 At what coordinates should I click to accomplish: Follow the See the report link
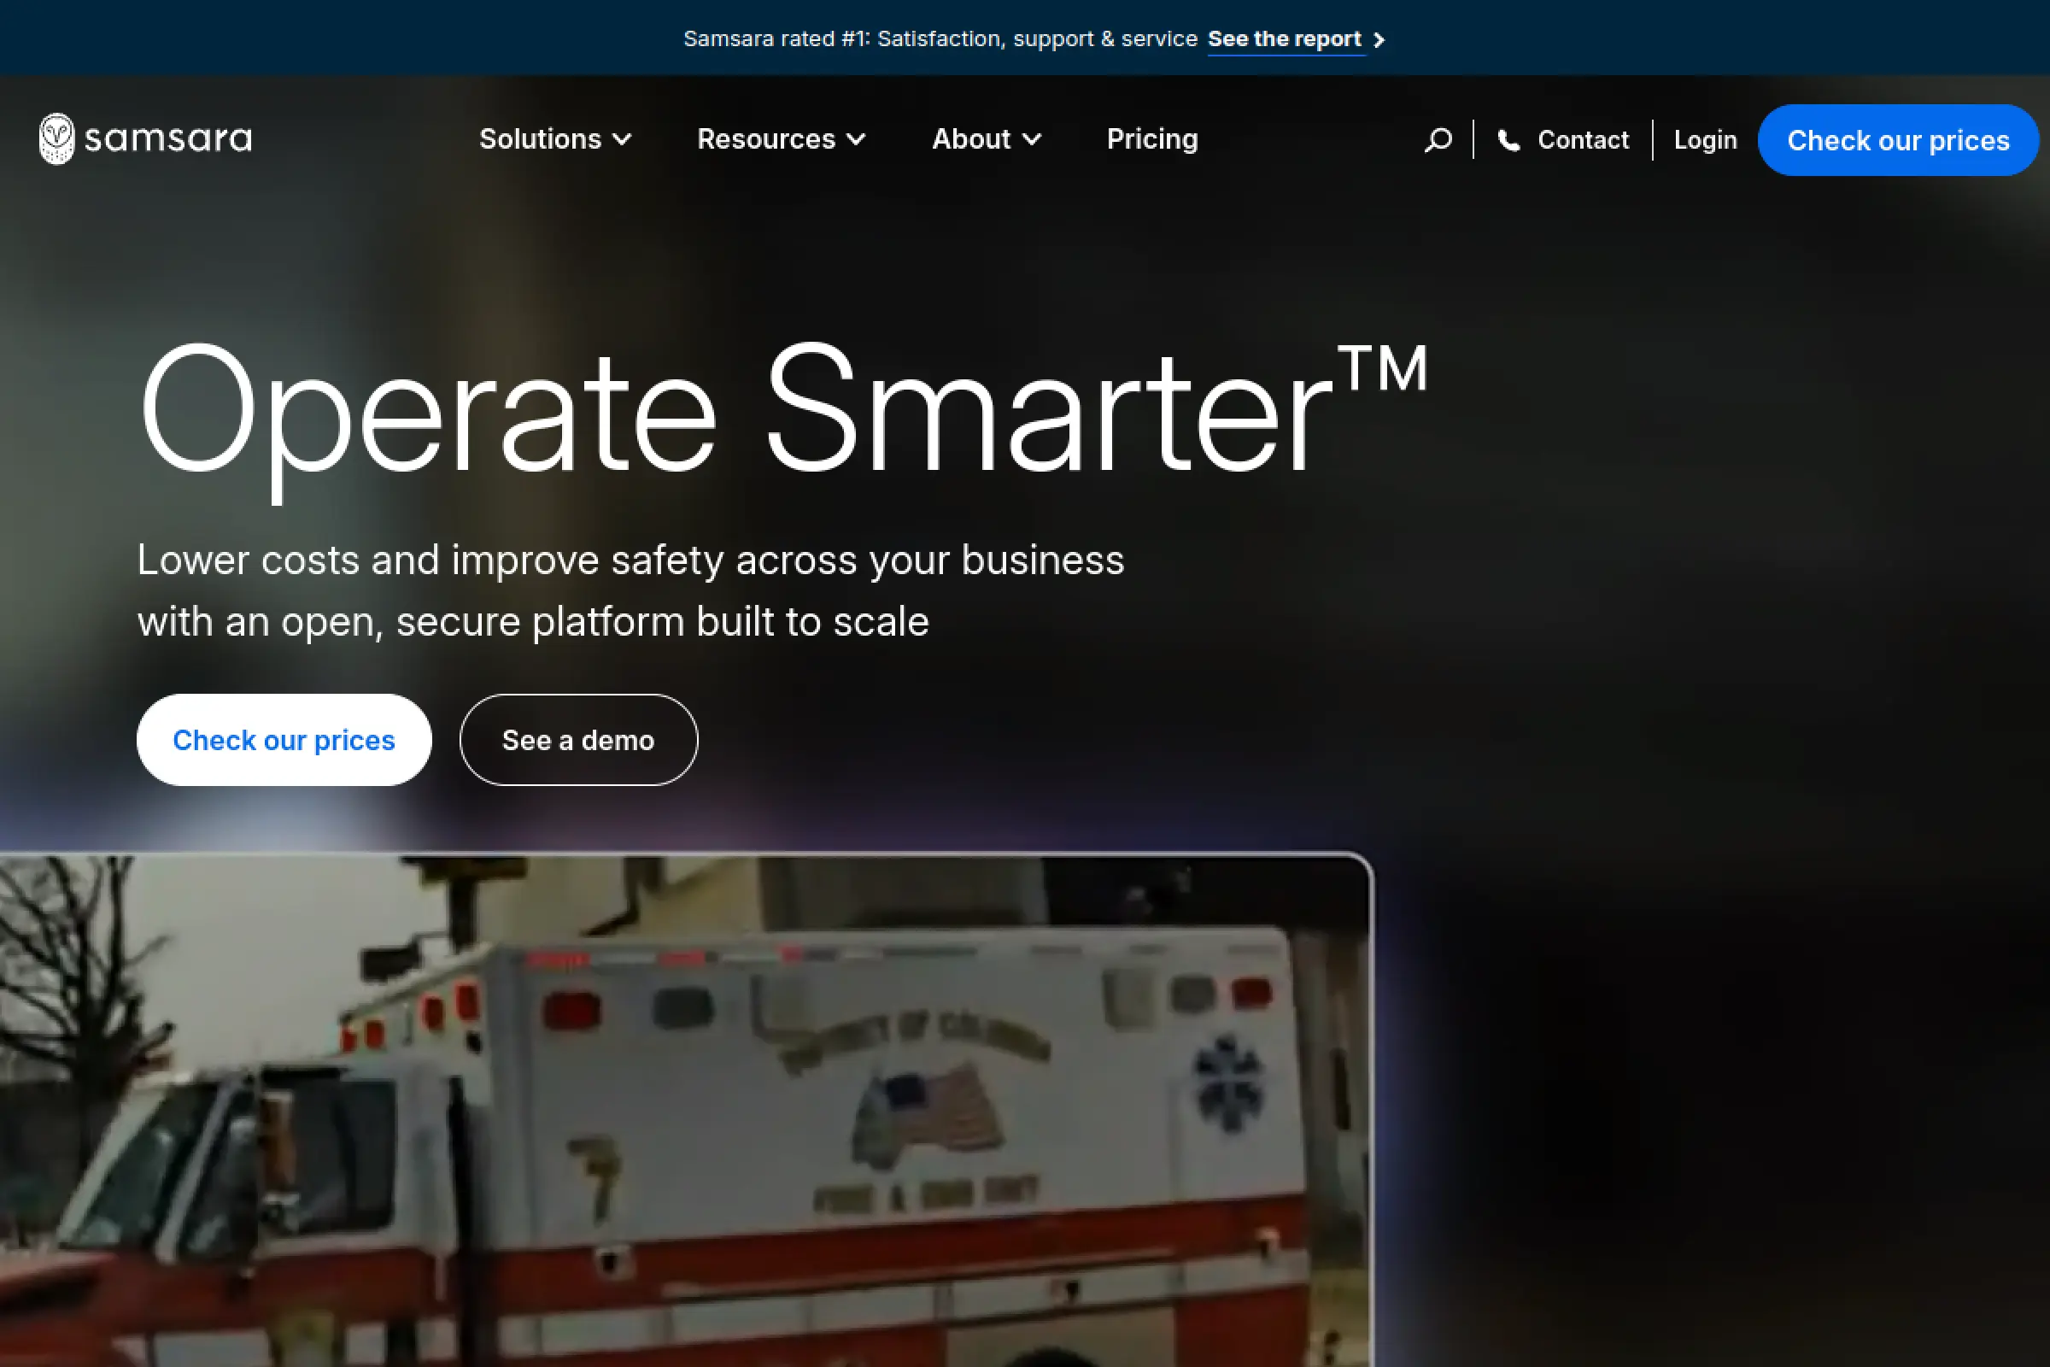pyautogui.click(x=1284, y=39)
